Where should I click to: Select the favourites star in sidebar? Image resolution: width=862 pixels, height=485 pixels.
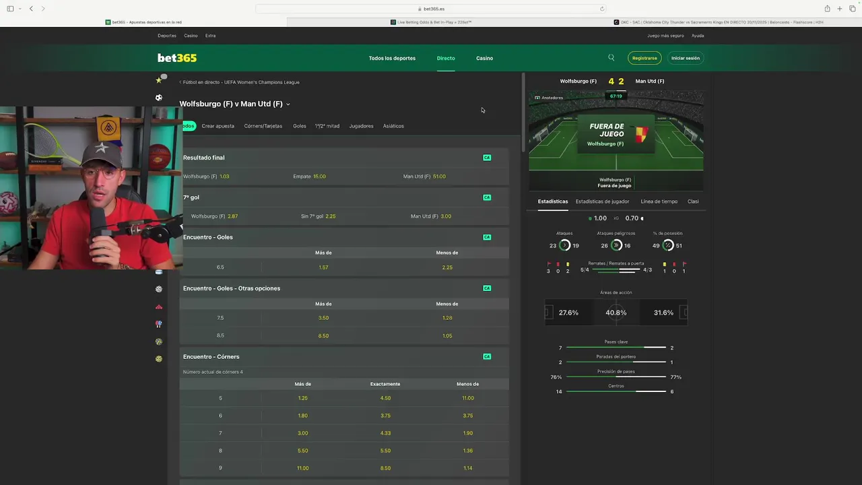[159, 80]
